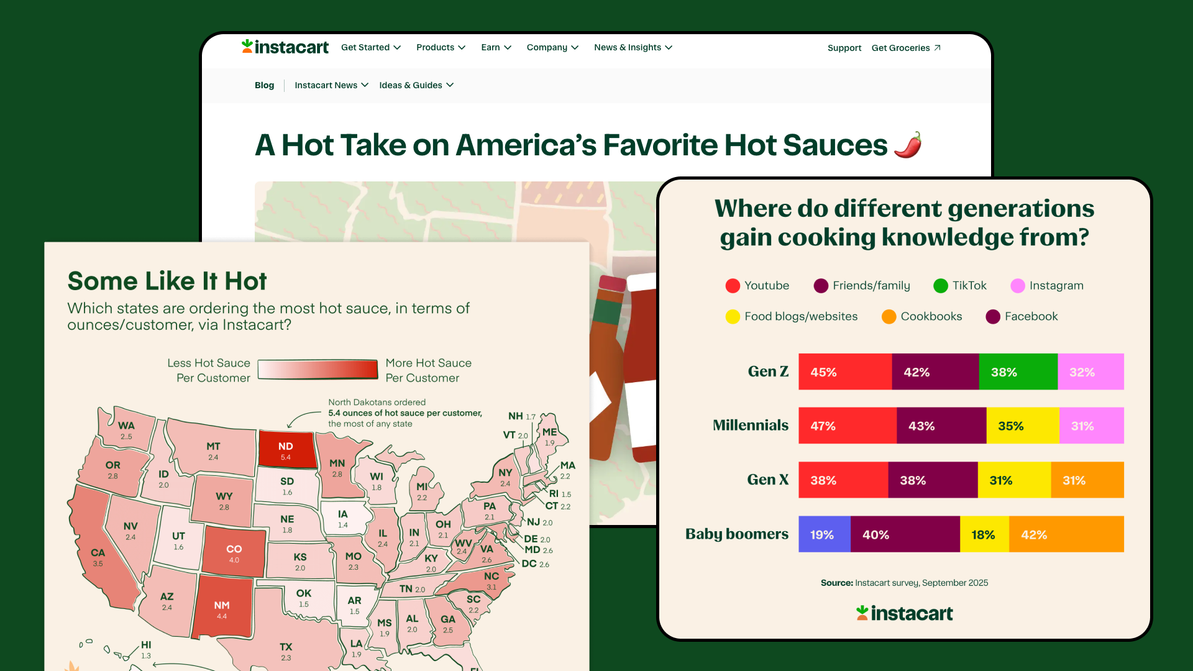Select the Facebook legend marker
1193x671 pixels.
click(x=992, y=317)
